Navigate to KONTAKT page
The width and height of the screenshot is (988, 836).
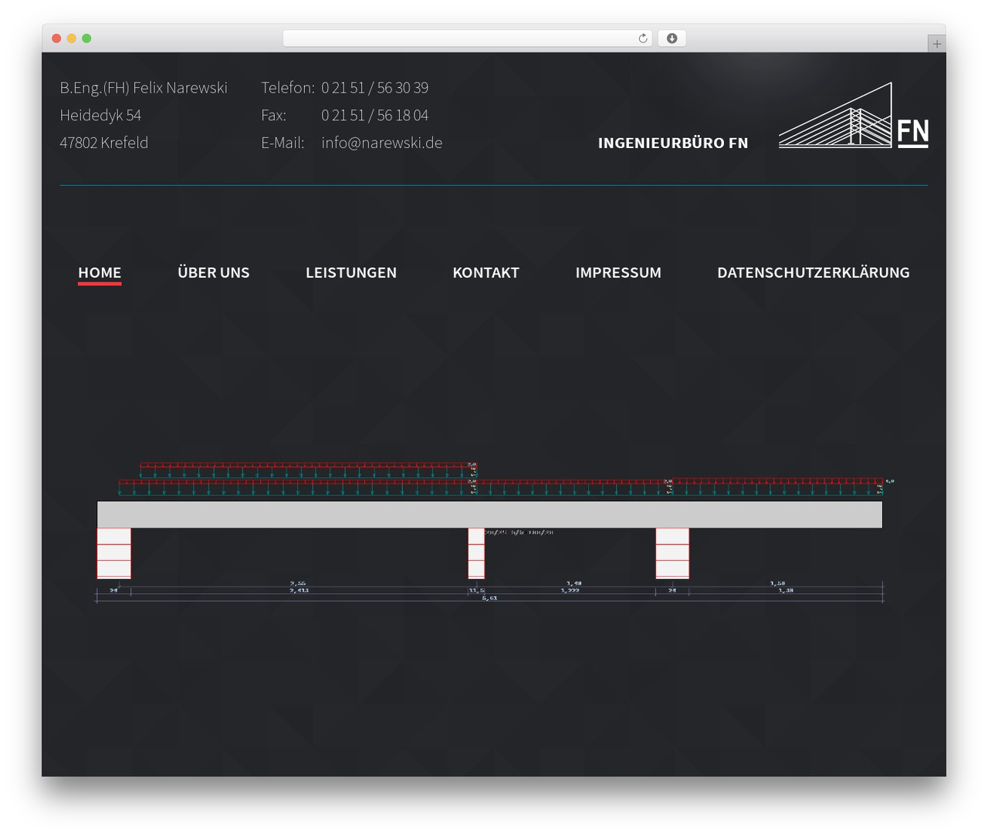[x=486, y=272]
